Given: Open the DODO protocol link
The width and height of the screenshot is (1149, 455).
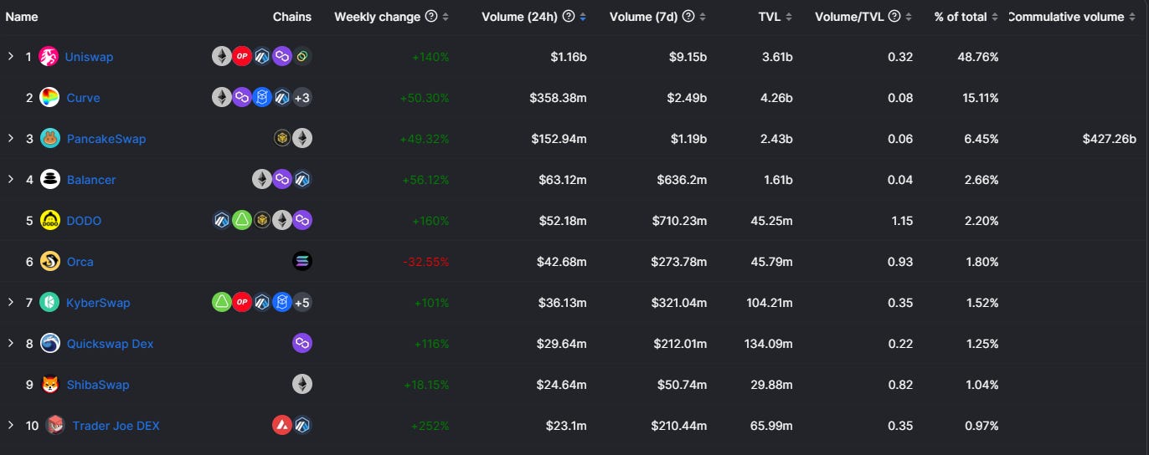Looking at the screenshot, I should [x=84, y=221].
